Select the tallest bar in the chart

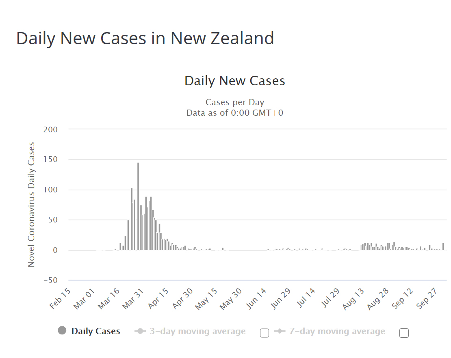(138, 206)
